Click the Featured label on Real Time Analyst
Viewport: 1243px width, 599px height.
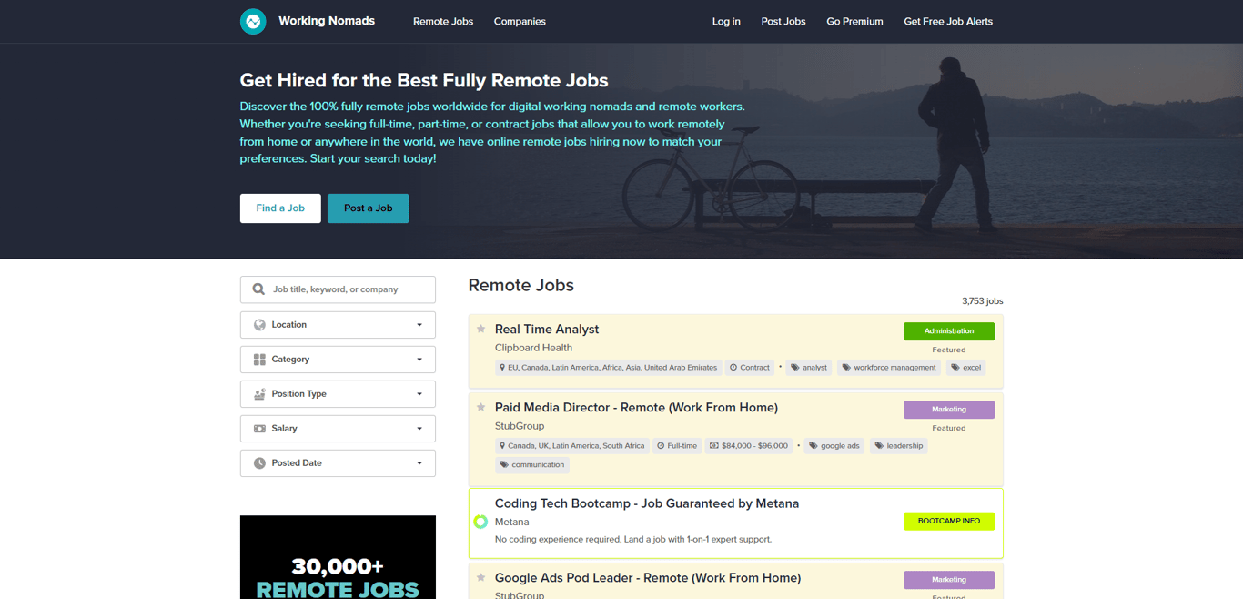pos(949,350)
